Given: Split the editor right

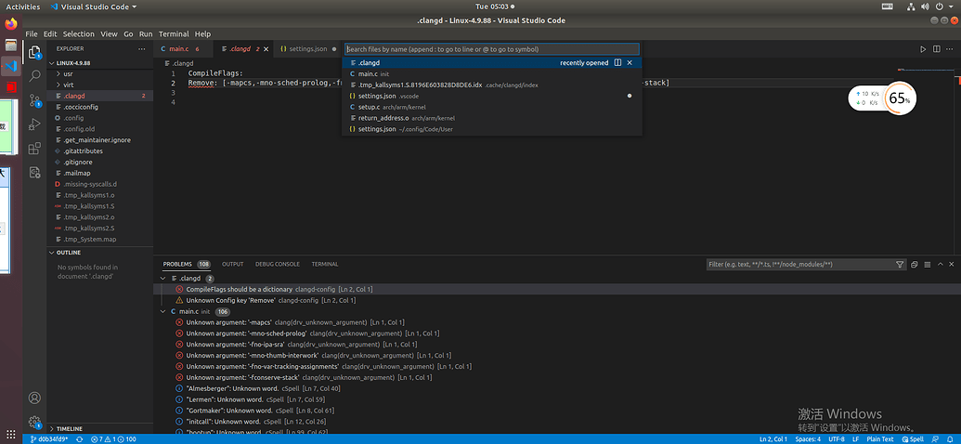Looking at the screenshot, I should 936,48.
